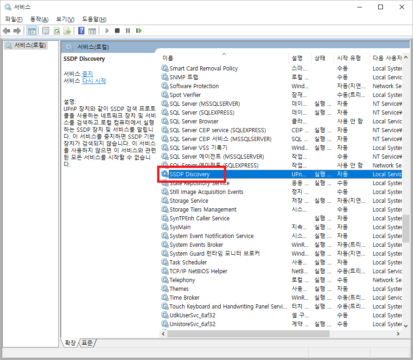The image size is (413, 360).
Task: Click gear icon of Storage Service row
Action: click(x=165, y=200)
